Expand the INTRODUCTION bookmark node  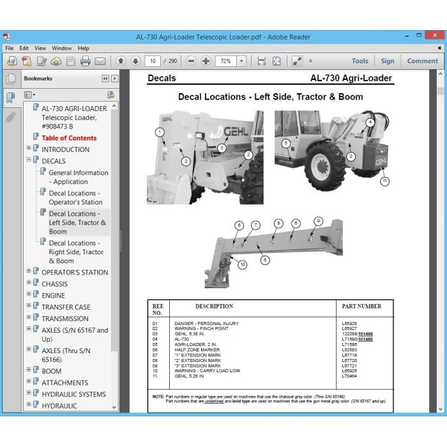tap(29, 148)
